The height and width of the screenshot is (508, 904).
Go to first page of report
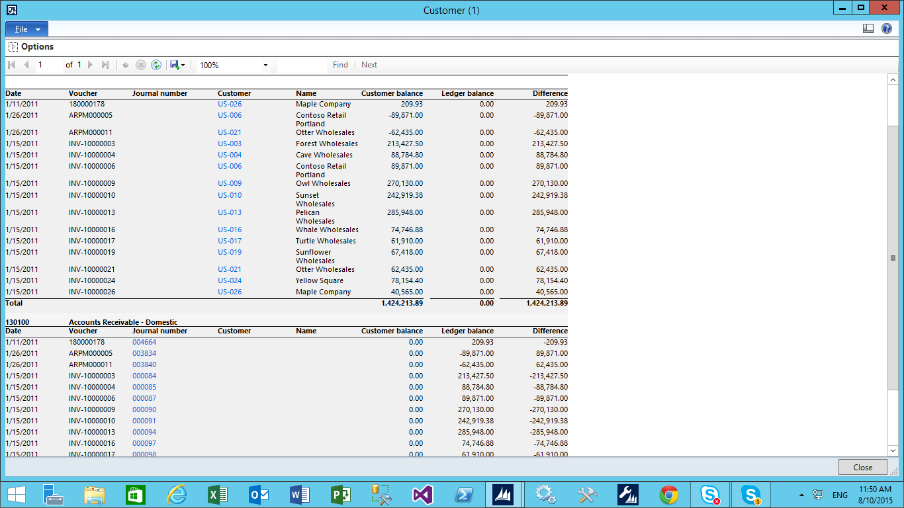[x=11, y=65]
